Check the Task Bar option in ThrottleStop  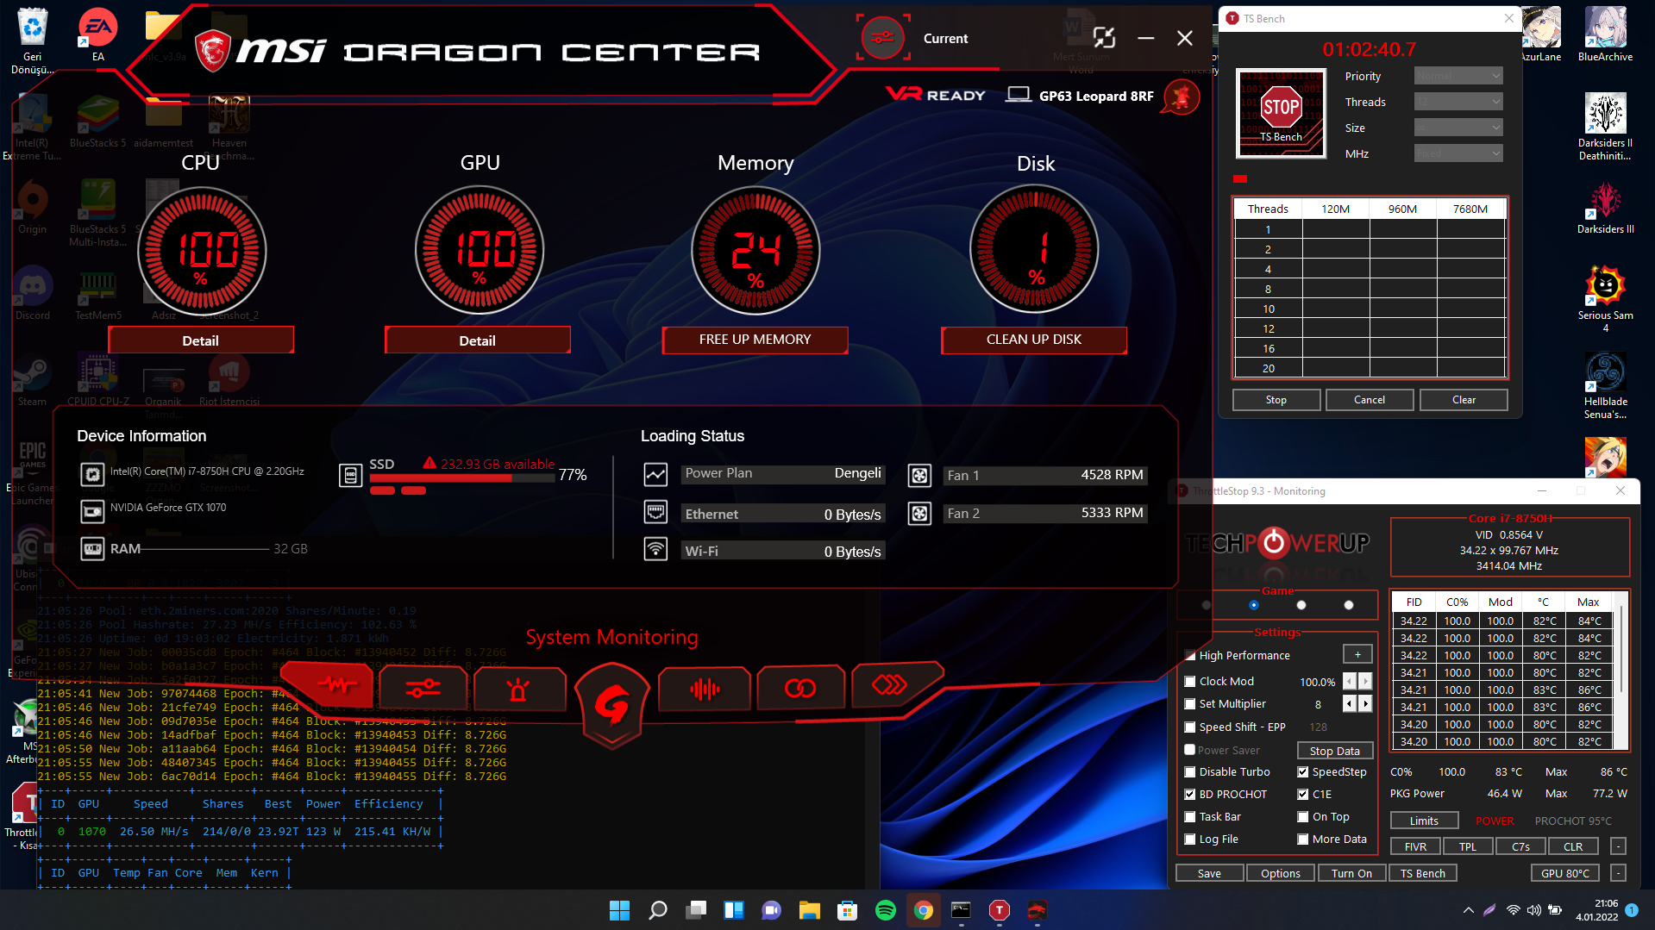tap(1190, 817)
